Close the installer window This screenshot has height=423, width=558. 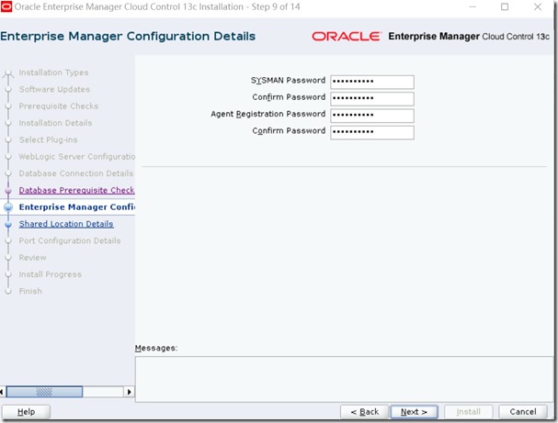538,6
